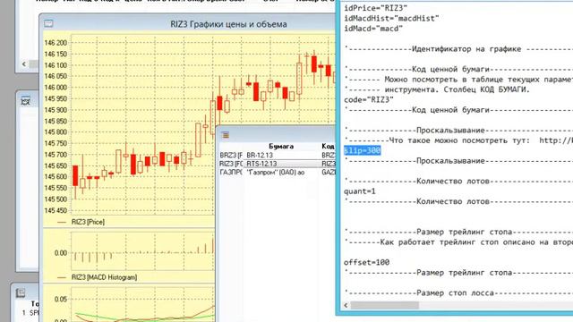Viewport: 573px width, 322px height.
Task: Click the editor's horizontal scrollbar thumb
Action: 384,305
